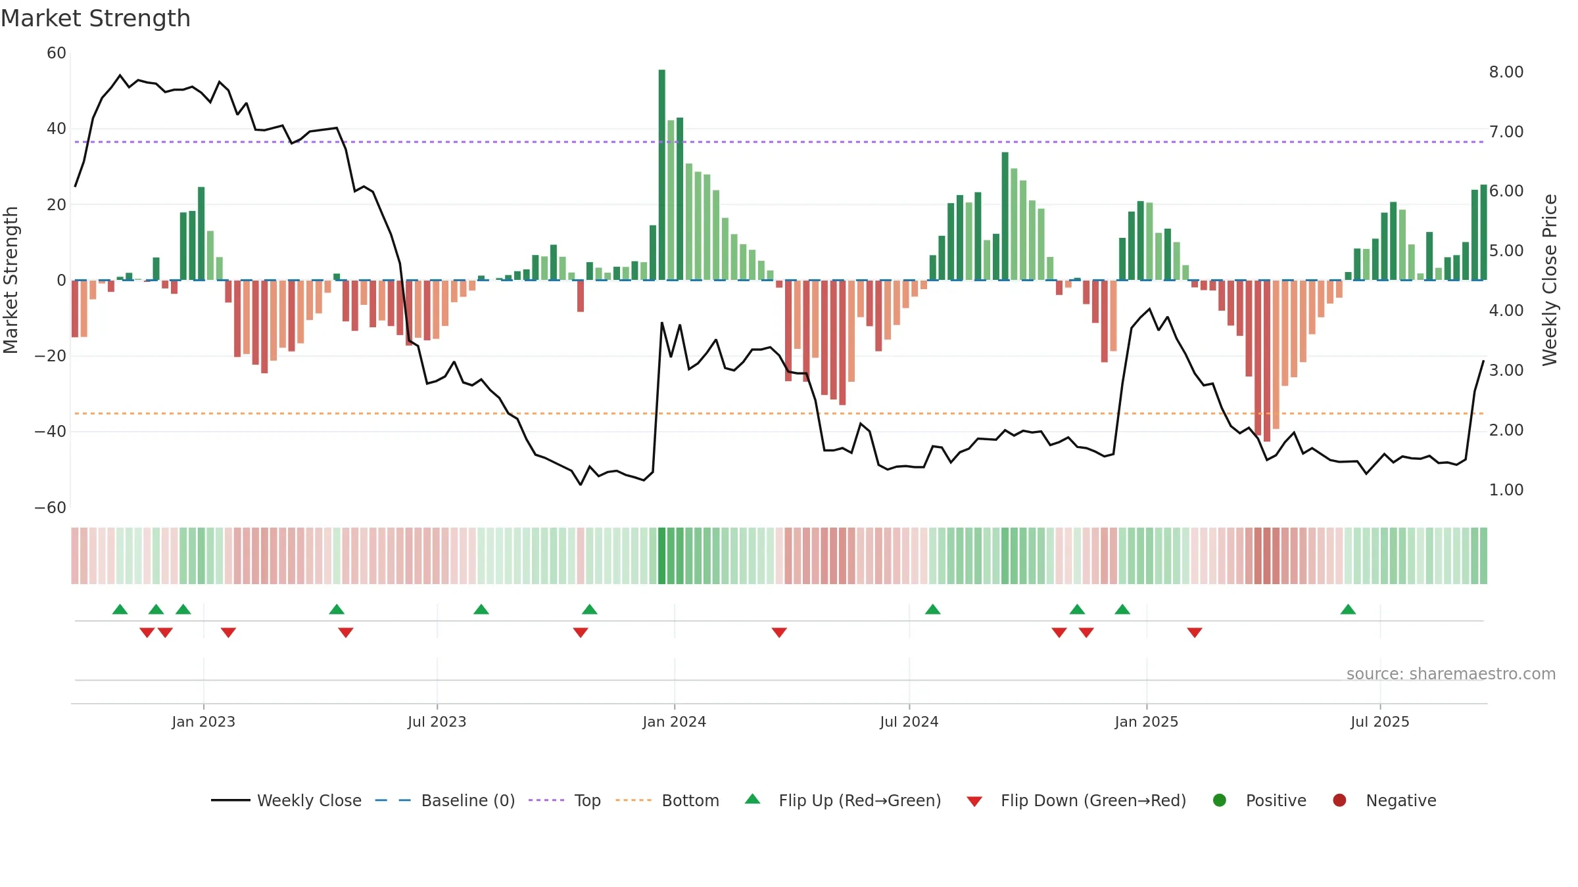This screenshot has height=887, width=1578.
Task: Click the Jul 2025 x-axis label
Action: (1380, 722)
